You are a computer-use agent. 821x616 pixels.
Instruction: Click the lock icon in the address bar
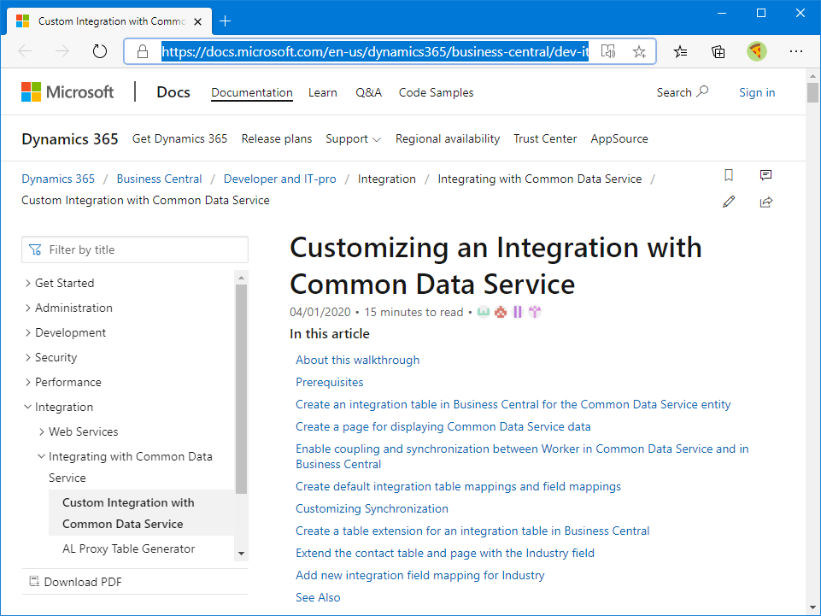tap(143, 51)
